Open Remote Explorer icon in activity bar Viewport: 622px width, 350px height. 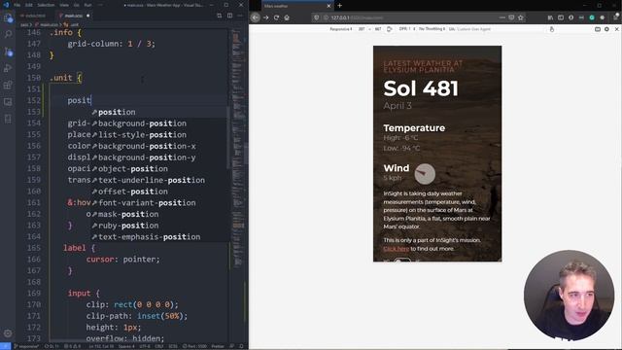click(8, 102)
